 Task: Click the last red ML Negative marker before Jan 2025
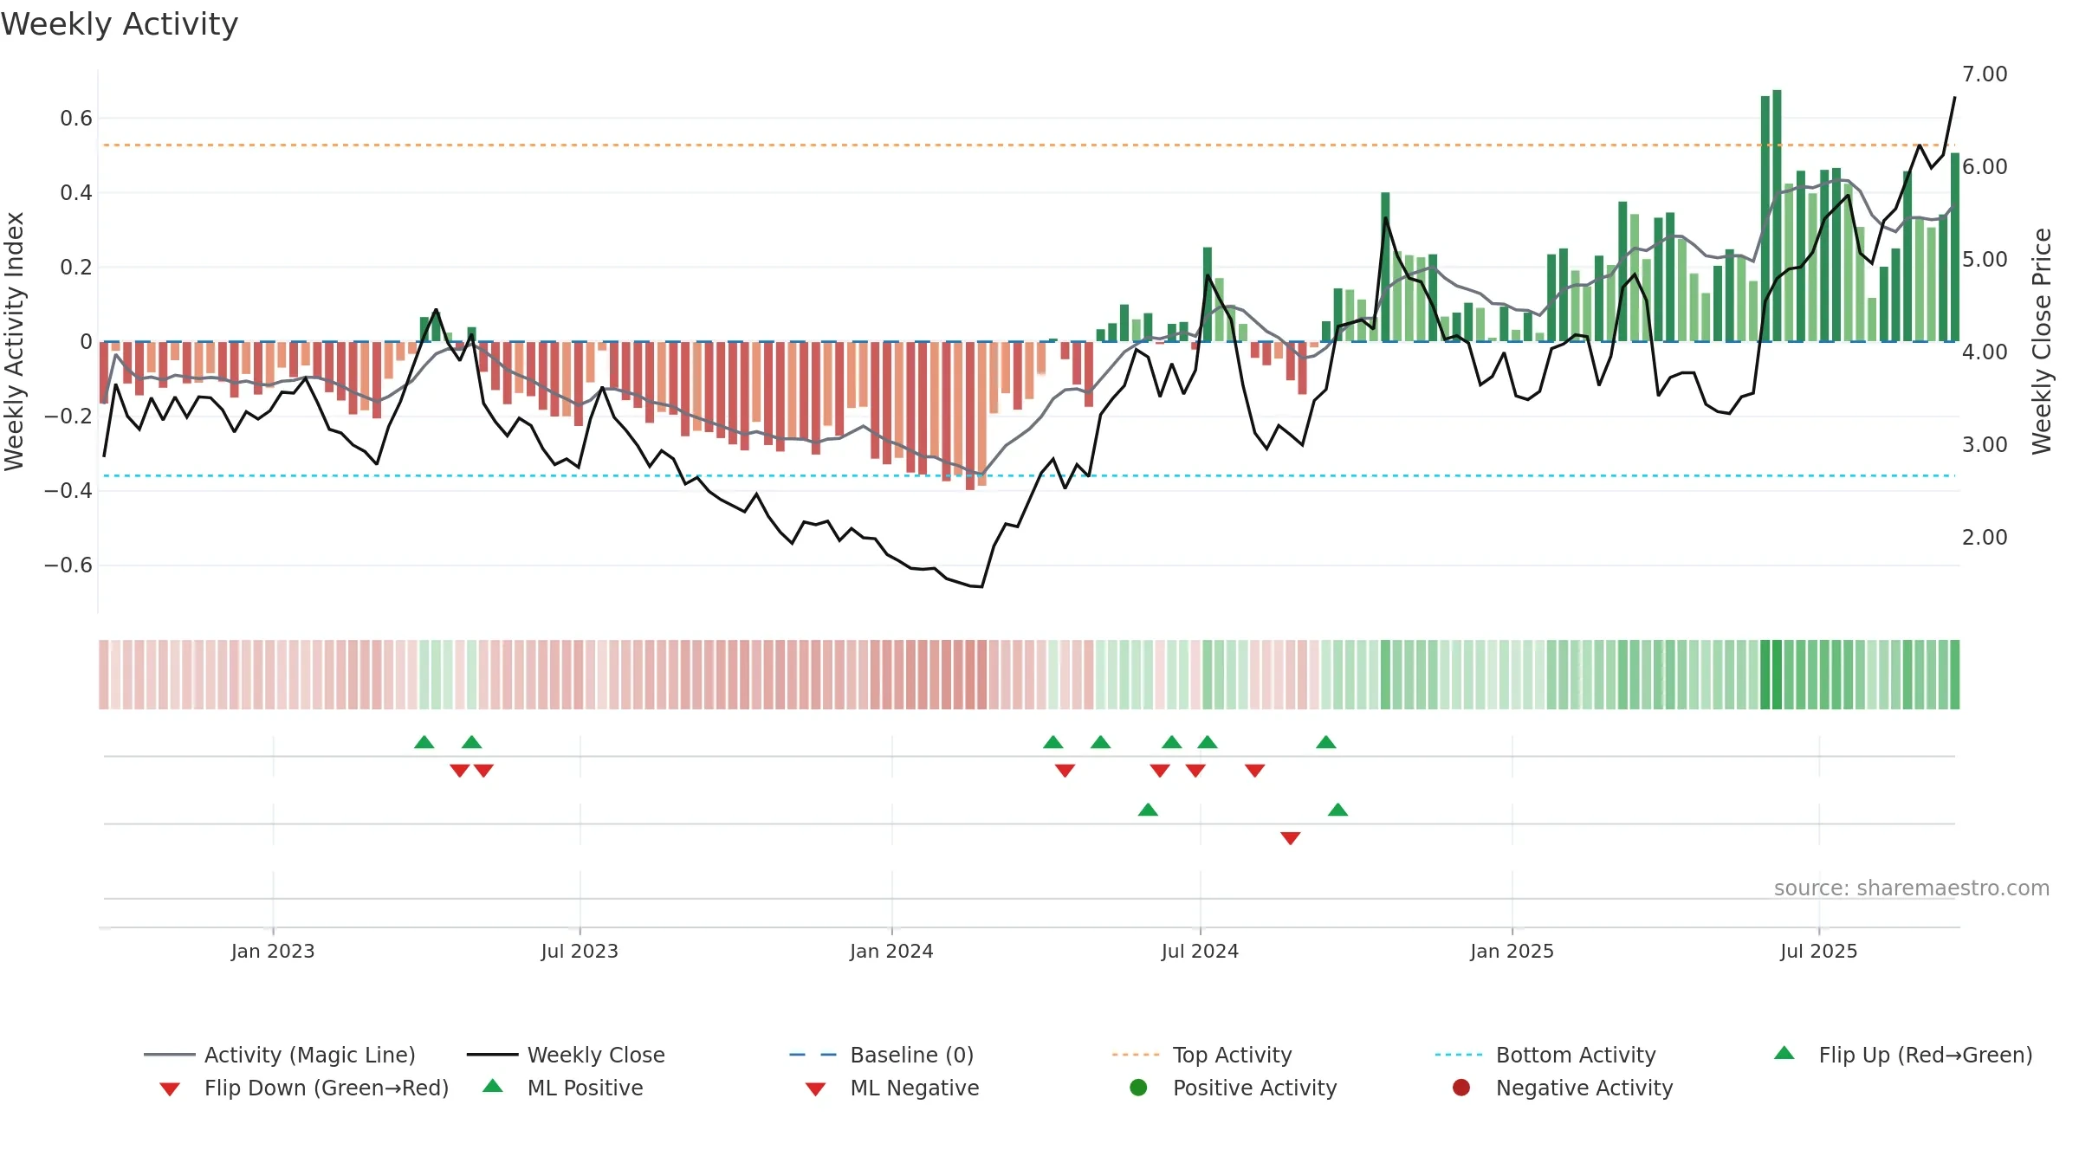tap(1290, 838)
